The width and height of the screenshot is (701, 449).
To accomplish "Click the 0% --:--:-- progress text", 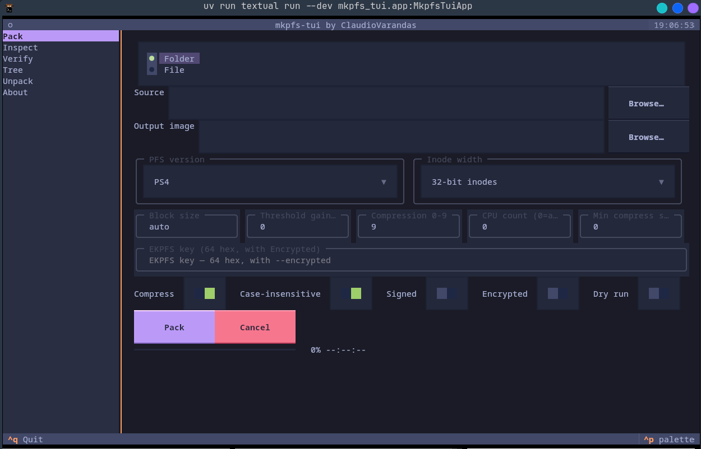I will click(x=338, y=350).
